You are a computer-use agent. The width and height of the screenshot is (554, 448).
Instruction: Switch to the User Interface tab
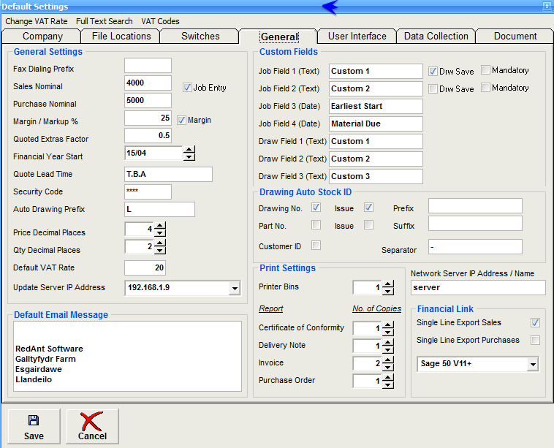coord(357,37)
